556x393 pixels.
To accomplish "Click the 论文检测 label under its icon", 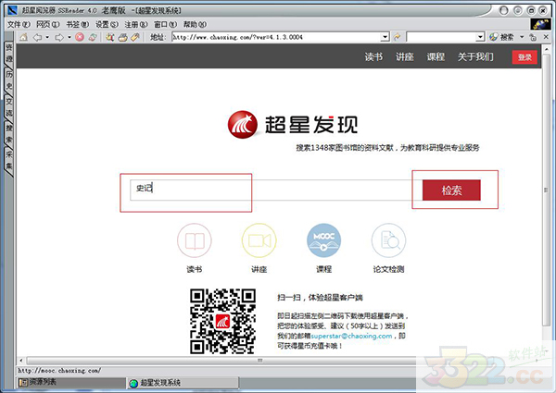I will [x=388, y=269].
